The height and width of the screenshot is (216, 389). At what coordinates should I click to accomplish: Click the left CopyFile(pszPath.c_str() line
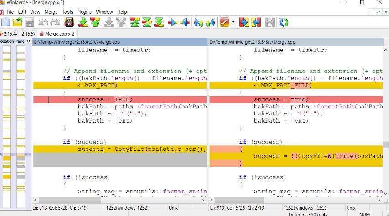120,149
